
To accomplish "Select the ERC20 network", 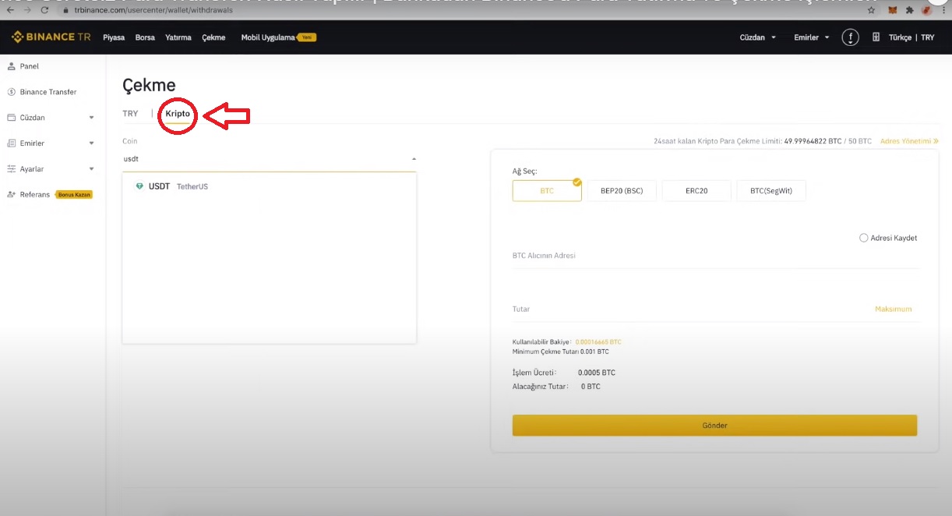I will pos(696,191).
